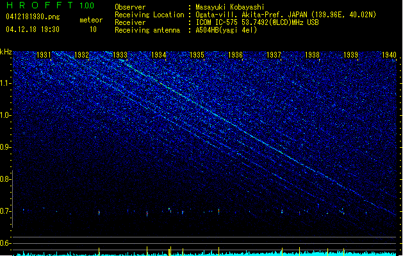403x256 pixels.
Task: Click the Receiving antenna label
Action: (147, 30)
